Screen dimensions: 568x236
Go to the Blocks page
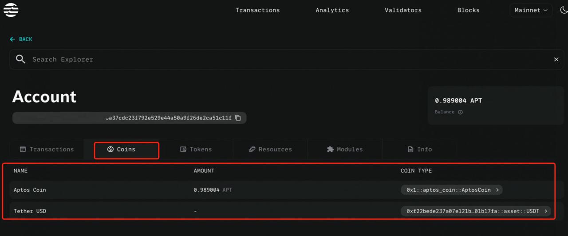click(469, 10)
